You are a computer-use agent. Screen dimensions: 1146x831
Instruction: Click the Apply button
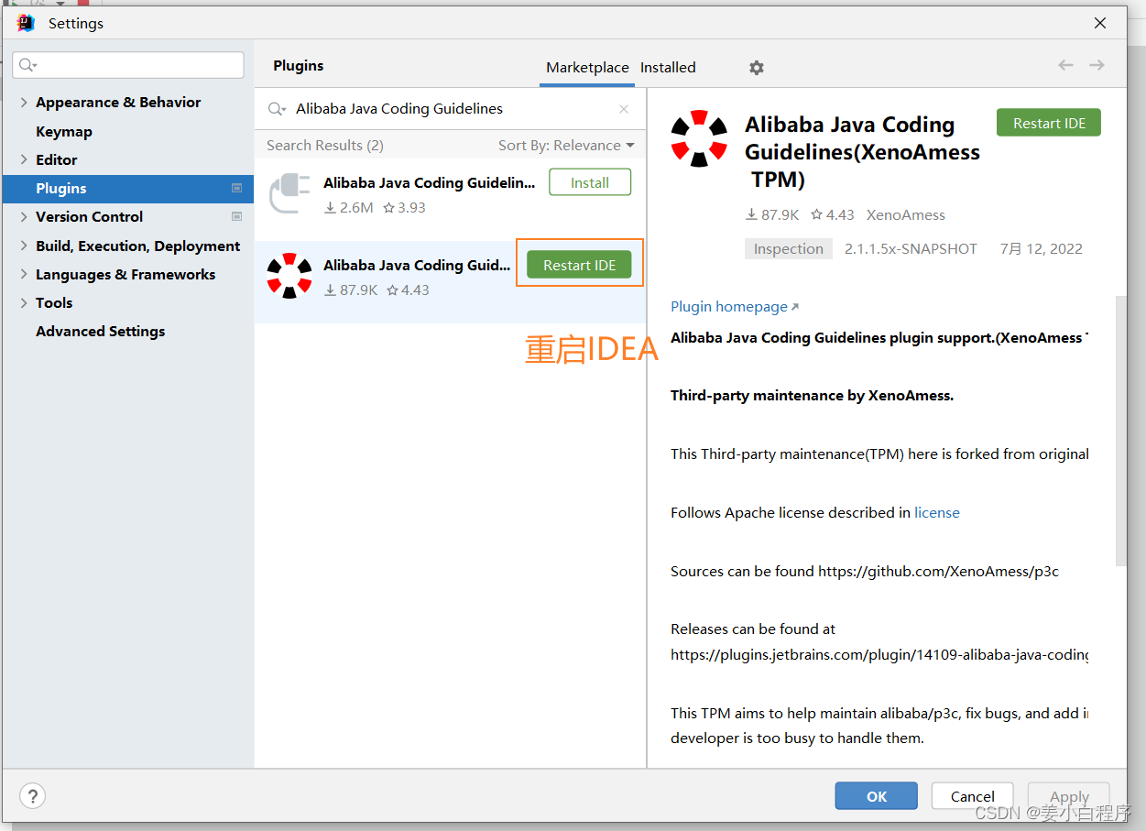pos(1069,796)
